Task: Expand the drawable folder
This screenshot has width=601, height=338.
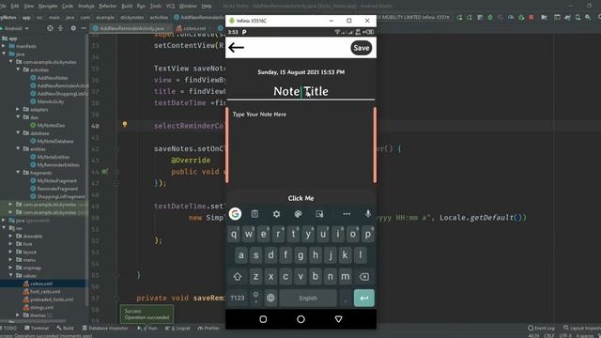Action: 10,236
